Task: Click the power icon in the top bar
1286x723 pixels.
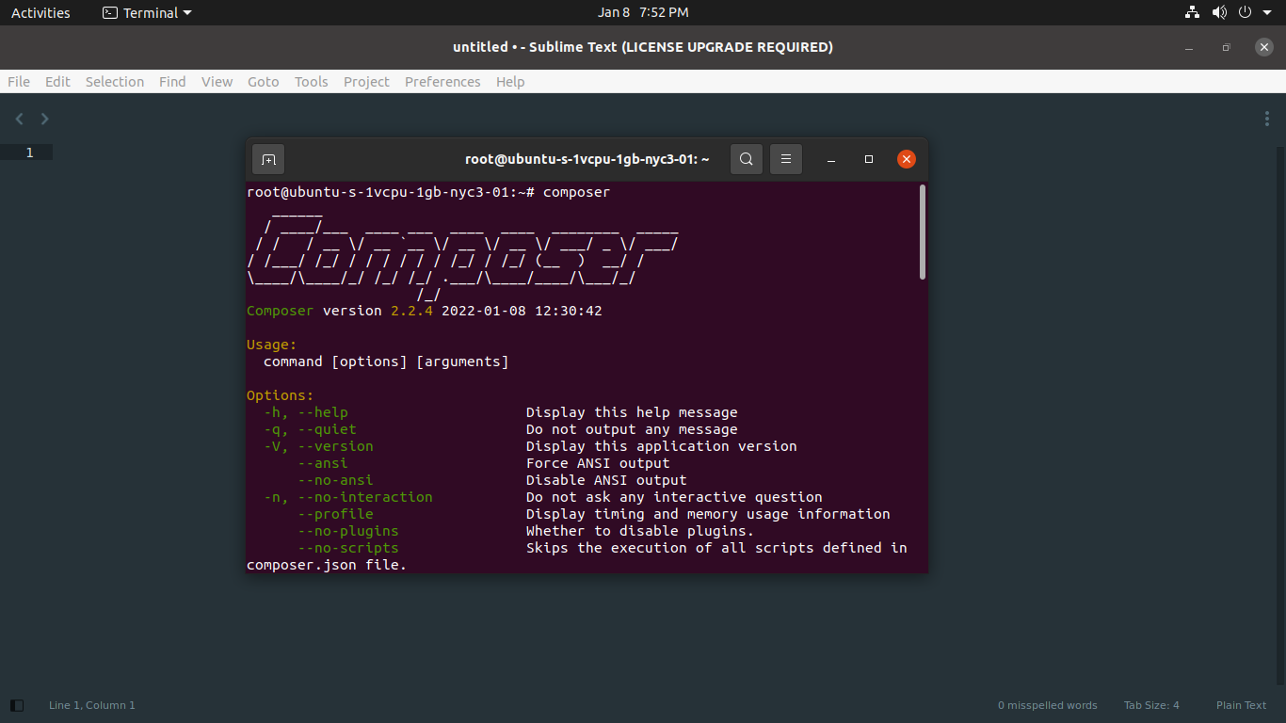Action: coord(1245,12)
